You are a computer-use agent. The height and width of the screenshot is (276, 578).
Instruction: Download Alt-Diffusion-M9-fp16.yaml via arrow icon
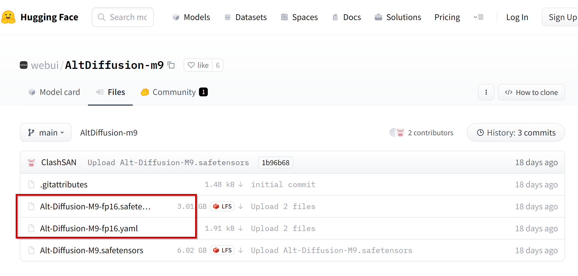pos(240,228)
